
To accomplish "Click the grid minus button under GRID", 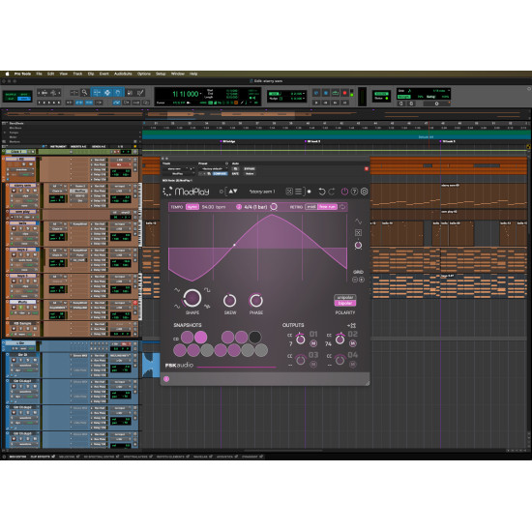I will tap(355, 280).
